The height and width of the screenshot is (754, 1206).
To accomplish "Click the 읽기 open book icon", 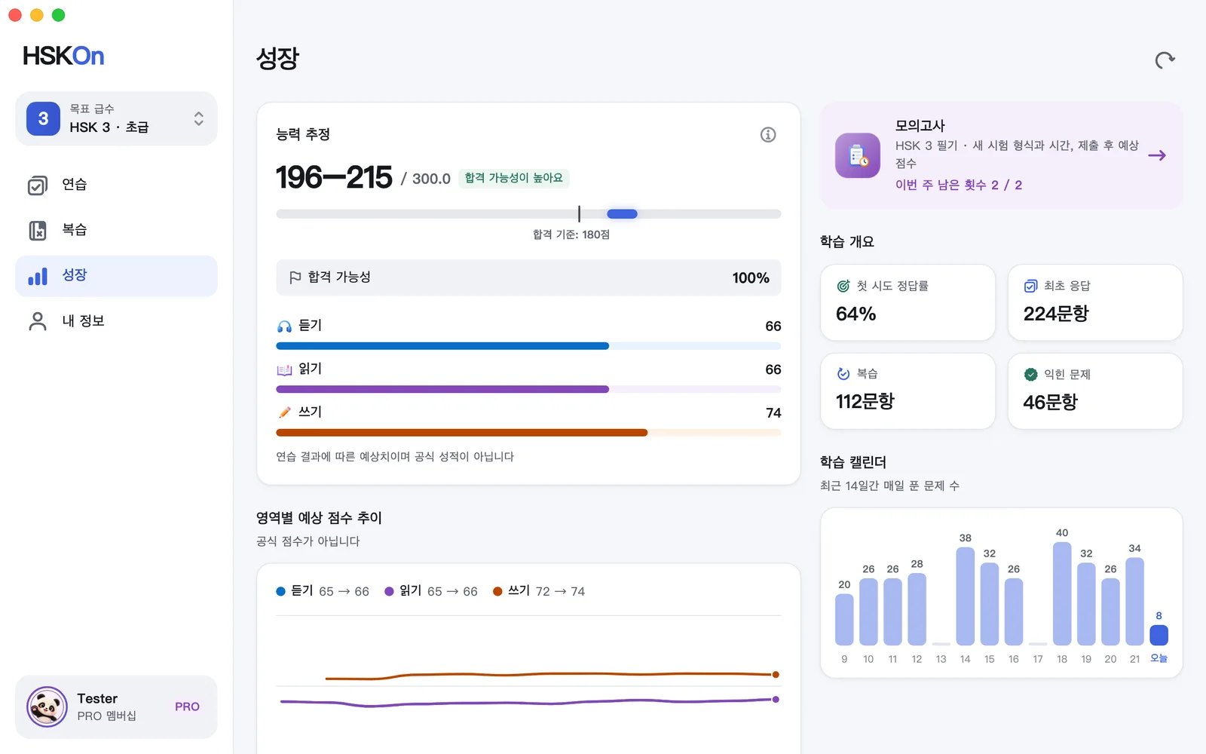I will [x=284, y=370].
